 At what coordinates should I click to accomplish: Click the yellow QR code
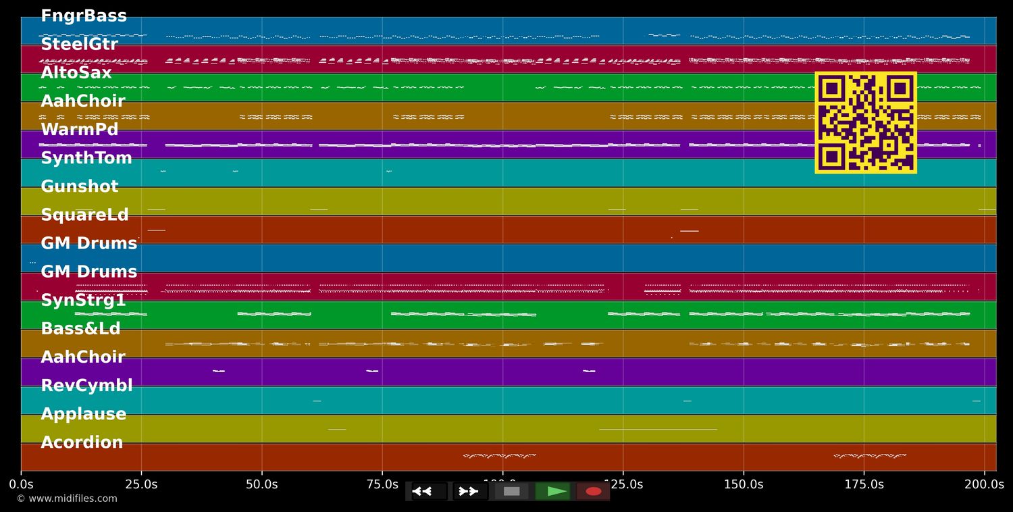point(865,122)
